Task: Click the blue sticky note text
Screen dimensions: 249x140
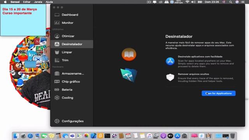Action: pyautogui.click(x=20, y=11)
